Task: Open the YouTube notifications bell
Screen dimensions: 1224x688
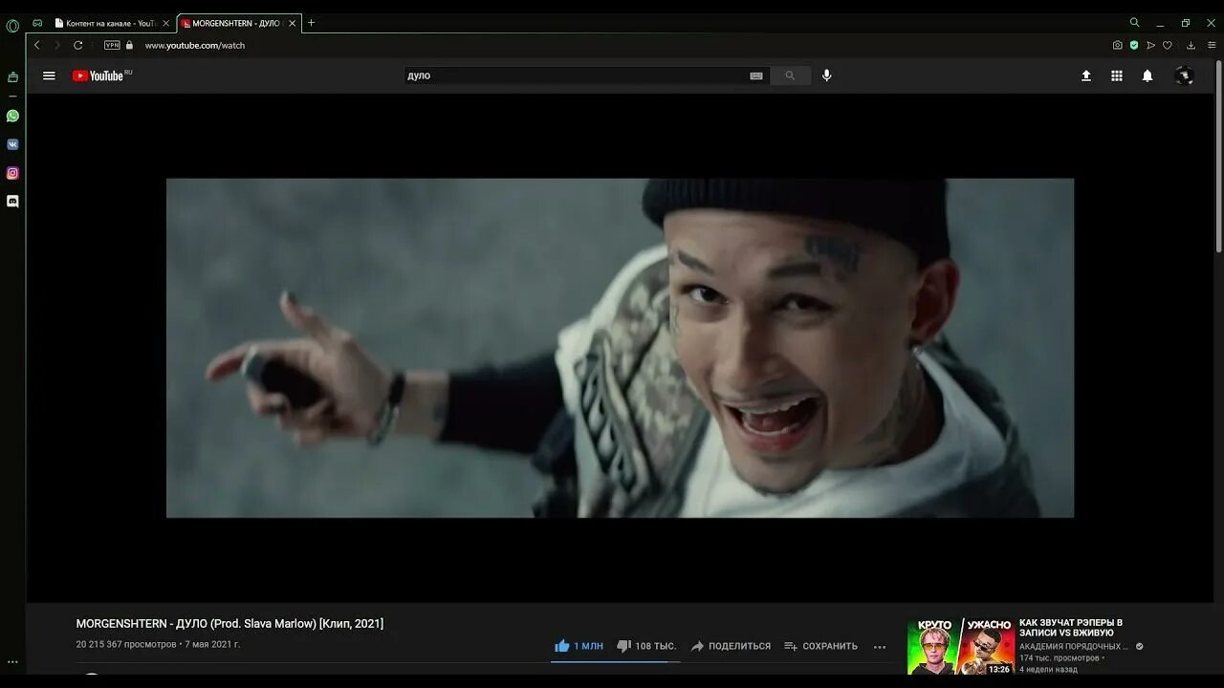Action: (1147, 75)
